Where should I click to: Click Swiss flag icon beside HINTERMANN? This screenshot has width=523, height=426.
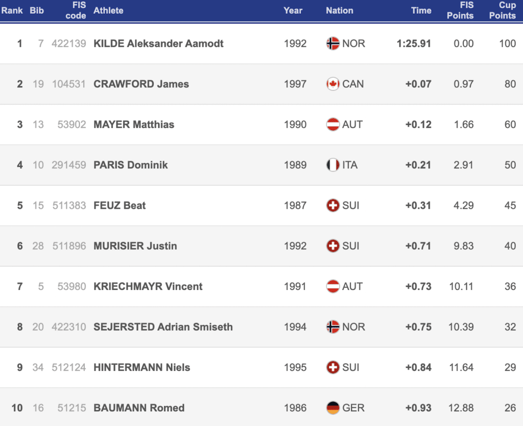[332, 367]
